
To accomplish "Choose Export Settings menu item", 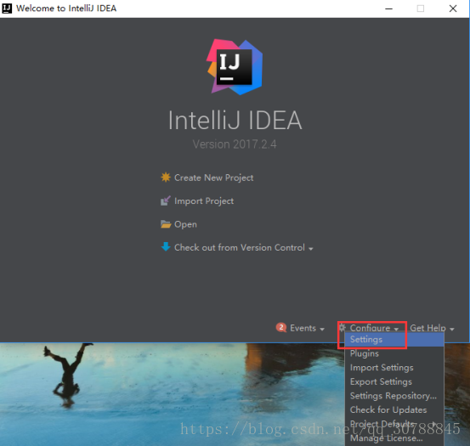I will [394, 381].
